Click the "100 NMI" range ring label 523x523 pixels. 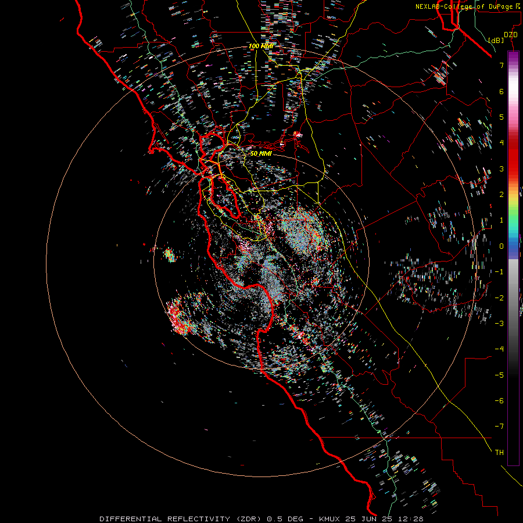(261, 46)
